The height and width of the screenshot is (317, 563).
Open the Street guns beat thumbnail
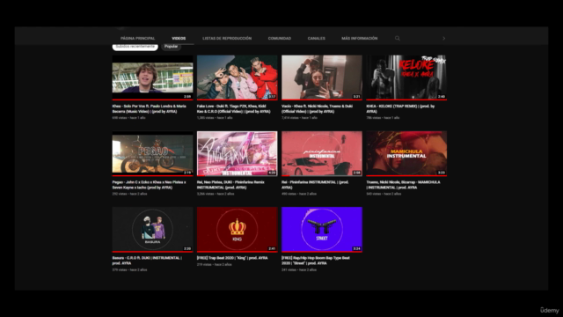(x=322, y=229)
